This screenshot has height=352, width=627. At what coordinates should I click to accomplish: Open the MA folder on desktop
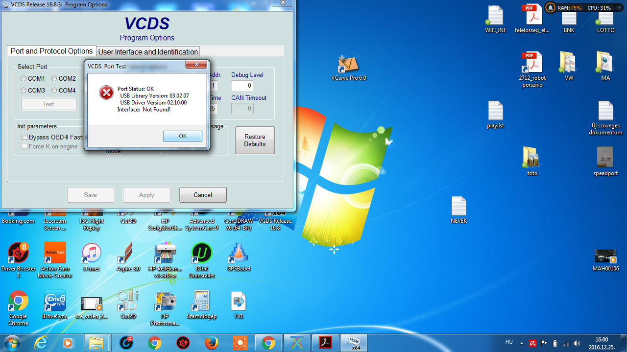coord(606,66)
